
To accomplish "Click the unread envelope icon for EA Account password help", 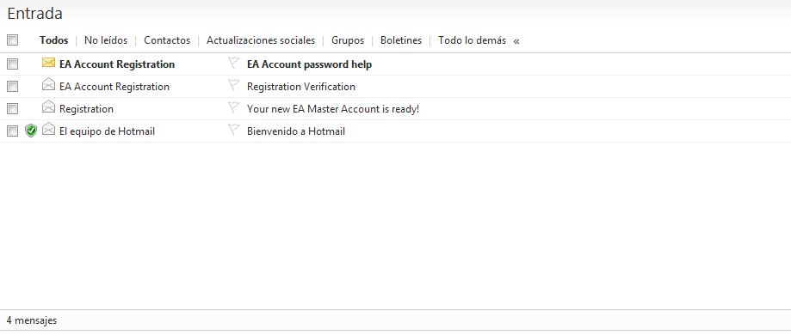I will coord(48,63).
